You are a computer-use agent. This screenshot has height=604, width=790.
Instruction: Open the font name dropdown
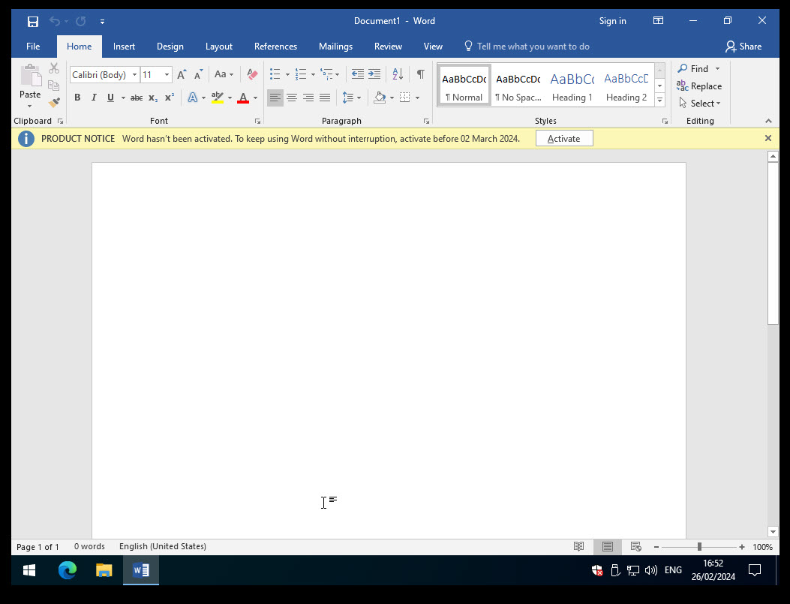(x=134, y=75)
